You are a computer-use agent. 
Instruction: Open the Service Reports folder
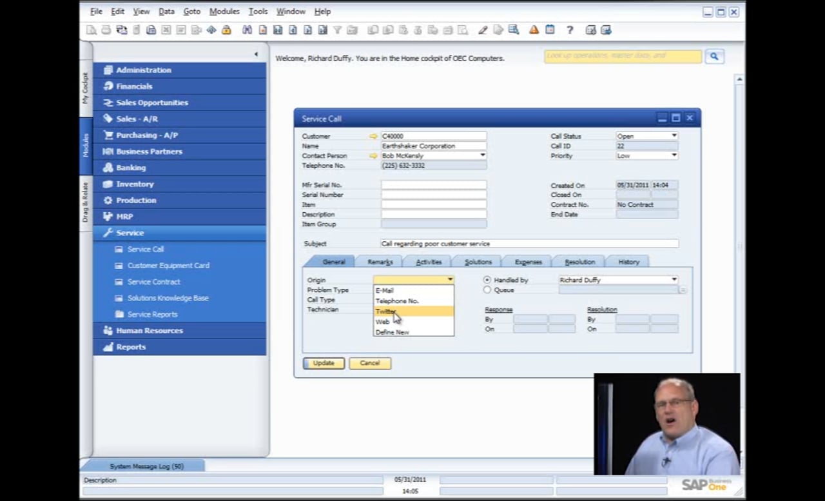click(152, 315)
